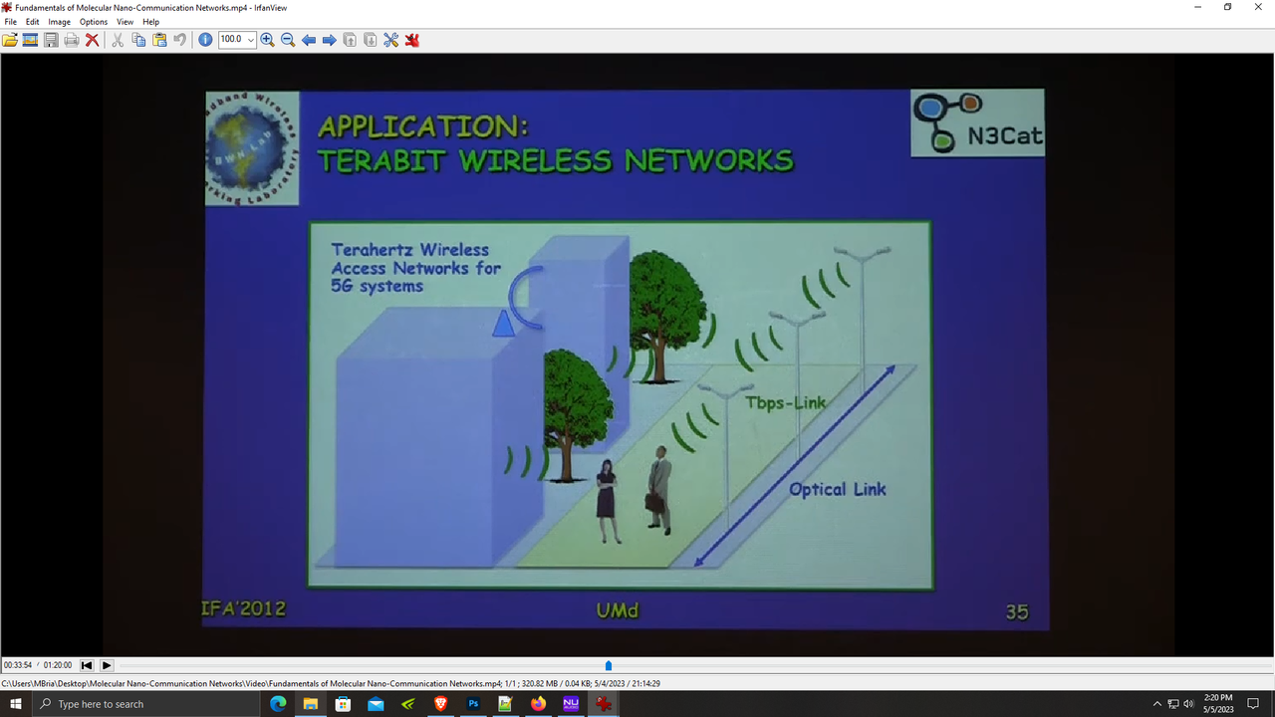Click the Paste clipboard icon
The width and height of the screenshot is (1275, 717).
(159, 40)
